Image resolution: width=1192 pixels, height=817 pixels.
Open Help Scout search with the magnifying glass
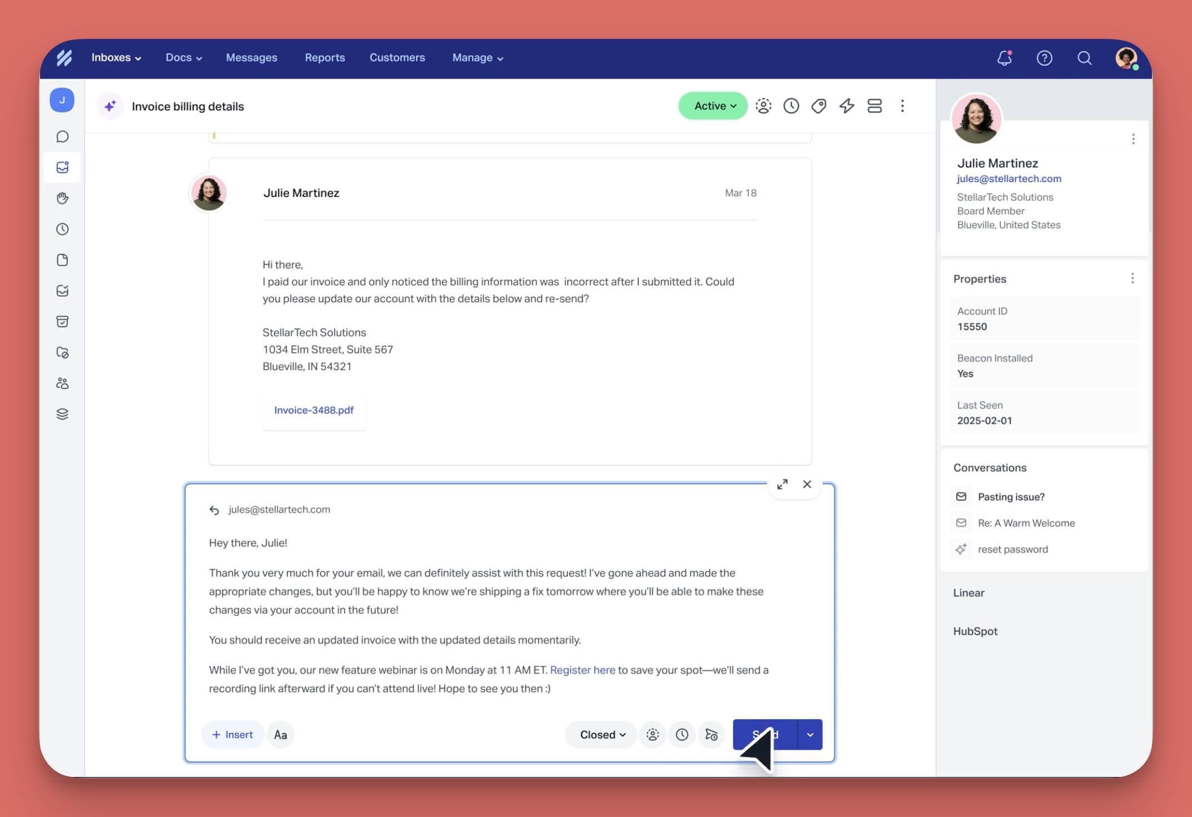(x=1084, y=58)
